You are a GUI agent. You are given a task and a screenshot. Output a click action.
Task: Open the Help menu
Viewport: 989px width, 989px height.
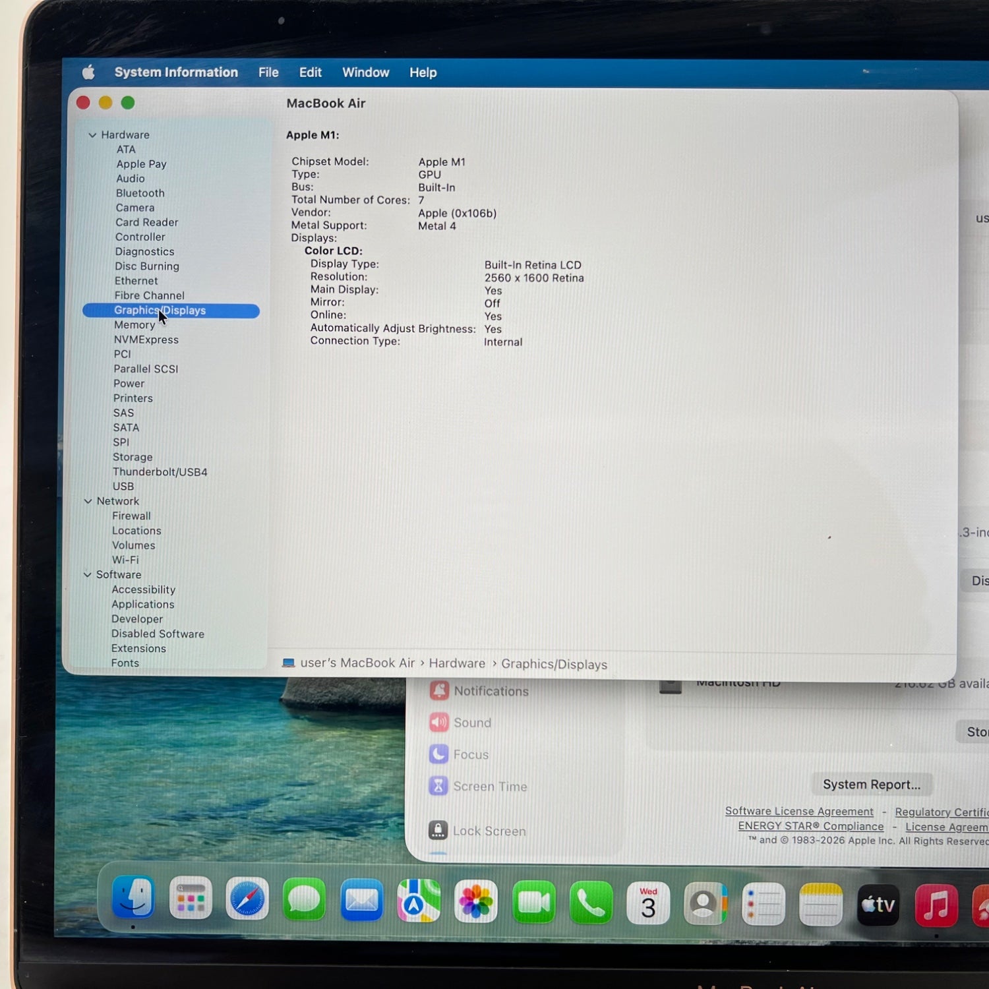(423, 73)
